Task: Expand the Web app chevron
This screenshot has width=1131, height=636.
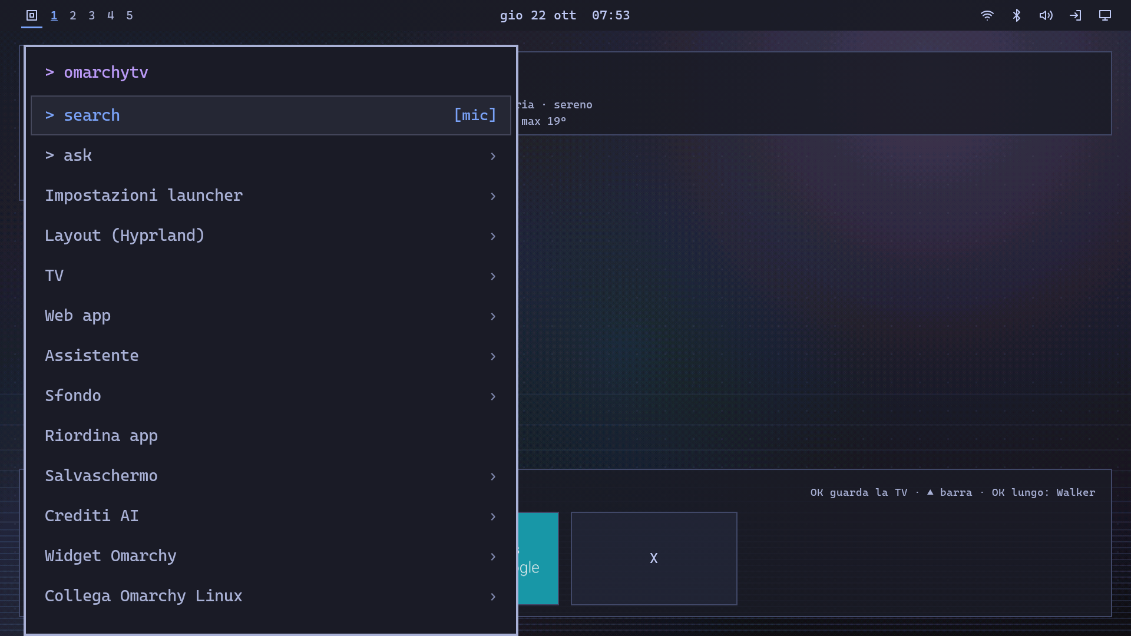Action: coord(493,316)
